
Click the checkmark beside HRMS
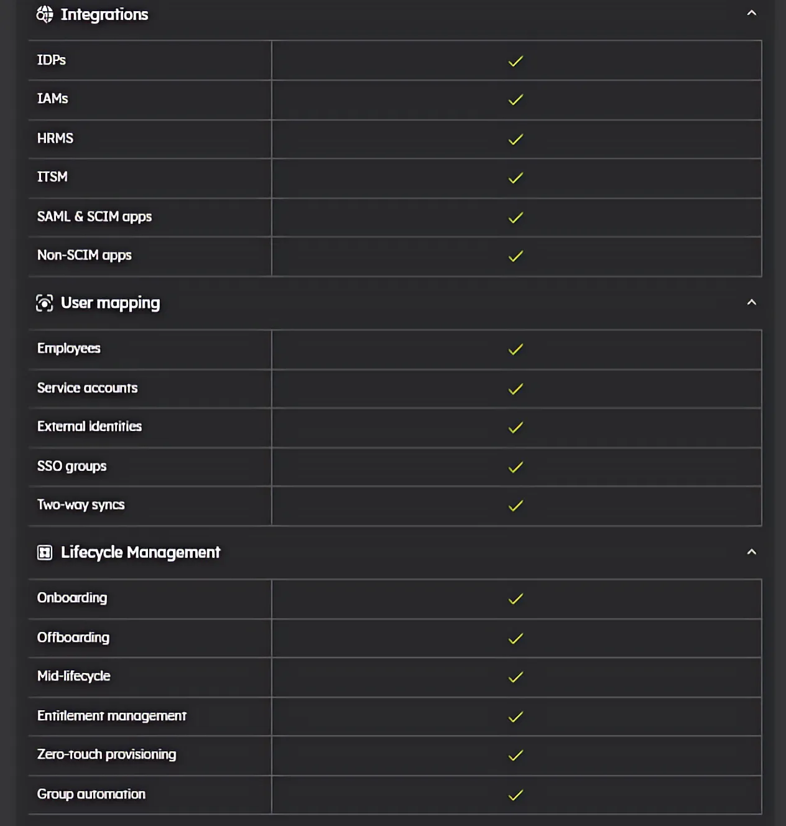click(x=516, y=139)
